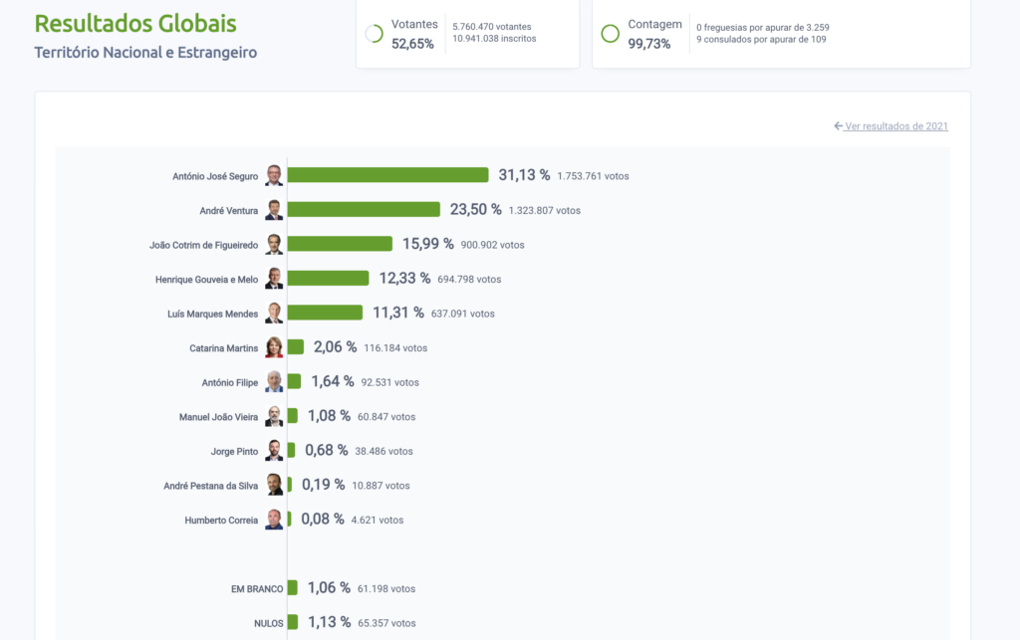Select João Cotrim de Figueiredo's photo

pos(274,244)
